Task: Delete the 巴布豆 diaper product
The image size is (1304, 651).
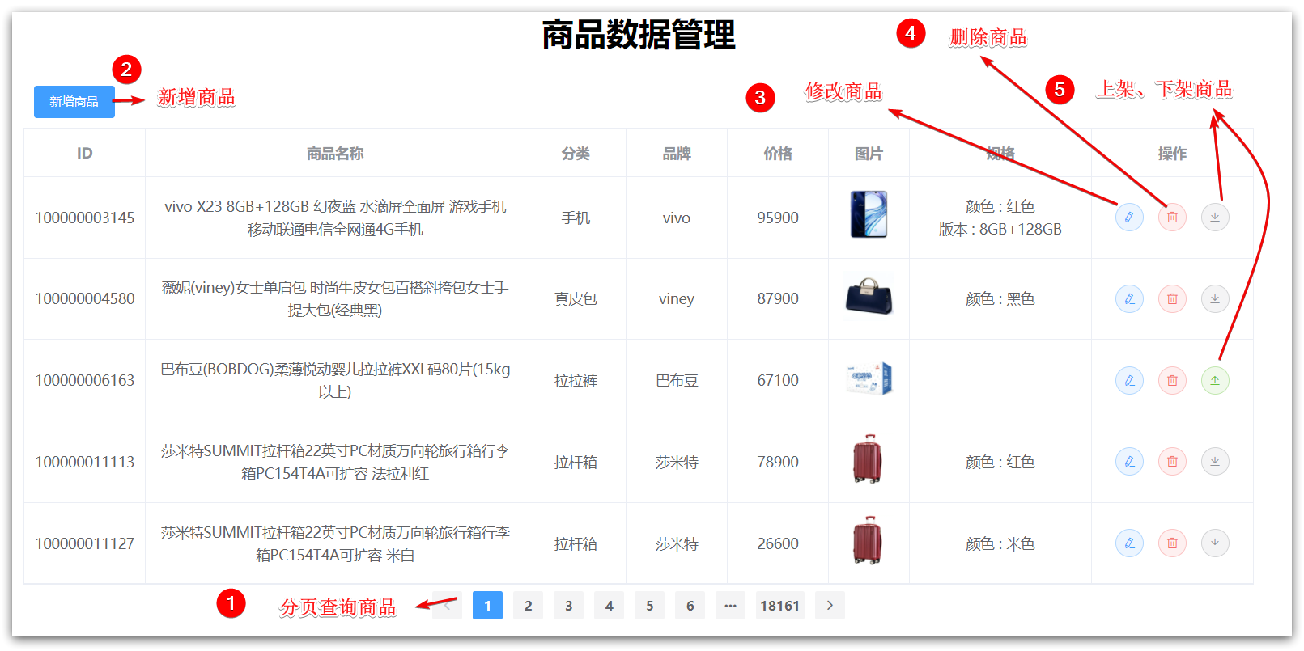Action: (1172, 380)
